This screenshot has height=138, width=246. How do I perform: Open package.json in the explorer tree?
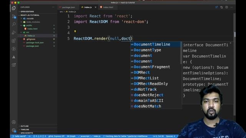pos(32,46)
